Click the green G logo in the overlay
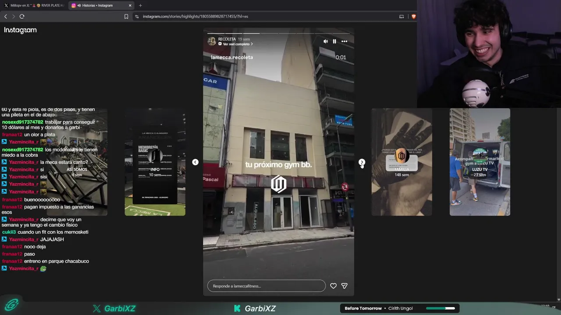This screenshot has width=561, height=315. pyautogui.click(x=12, y=305)
